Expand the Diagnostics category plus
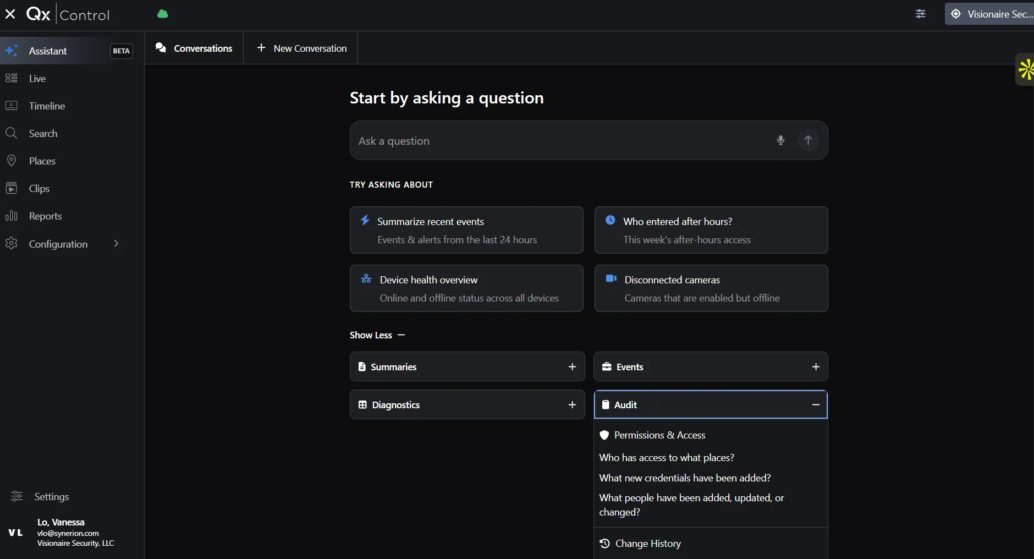1034x559 pixels. pyautogui.click(x=572, y=404)
